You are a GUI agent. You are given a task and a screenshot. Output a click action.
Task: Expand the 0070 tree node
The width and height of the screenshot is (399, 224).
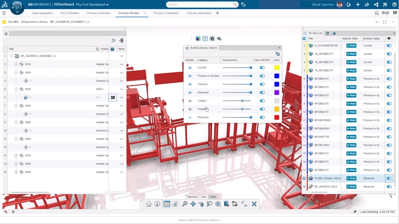[16, 156]
